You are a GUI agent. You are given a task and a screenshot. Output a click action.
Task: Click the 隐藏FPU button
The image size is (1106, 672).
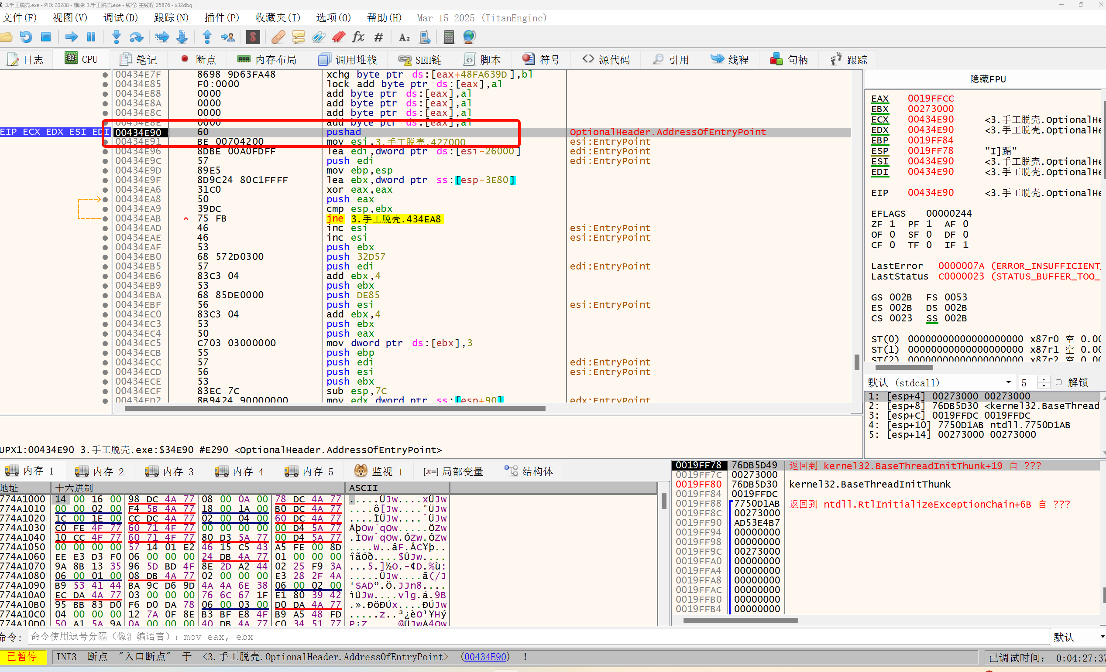pyautogui.click(x=987, y=79)
